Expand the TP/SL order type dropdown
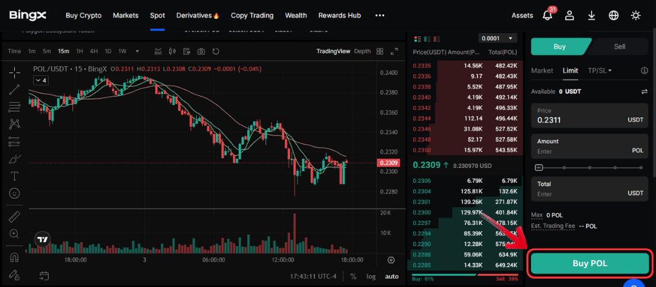Viewport: 656px width, 287px height. click(600, 71)
